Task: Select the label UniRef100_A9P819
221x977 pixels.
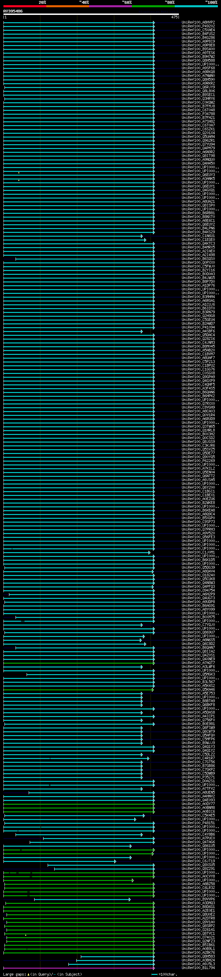Action: pyautogui.click(x=198, y=41)
